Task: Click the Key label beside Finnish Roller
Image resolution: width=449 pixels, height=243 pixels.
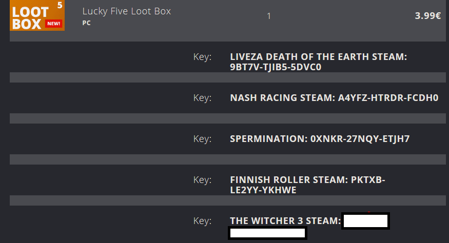Action: click(x=202, y=180)
